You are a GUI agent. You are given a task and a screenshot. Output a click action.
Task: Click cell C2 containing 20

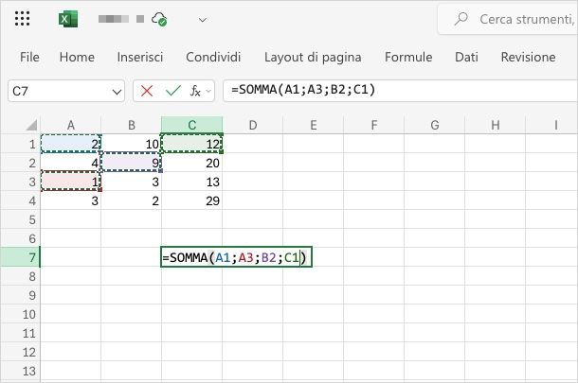click(x=191, y=163)
